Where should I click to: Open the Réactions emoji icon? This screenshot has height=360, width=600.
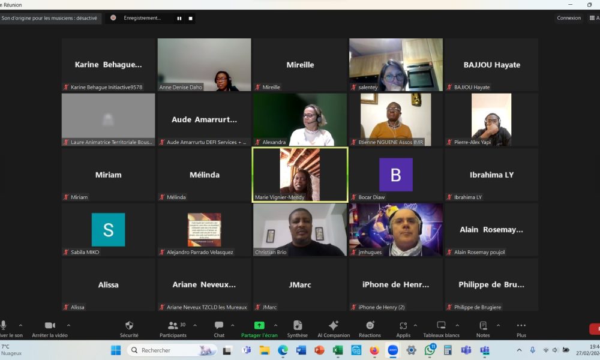[x=370, y=326]
